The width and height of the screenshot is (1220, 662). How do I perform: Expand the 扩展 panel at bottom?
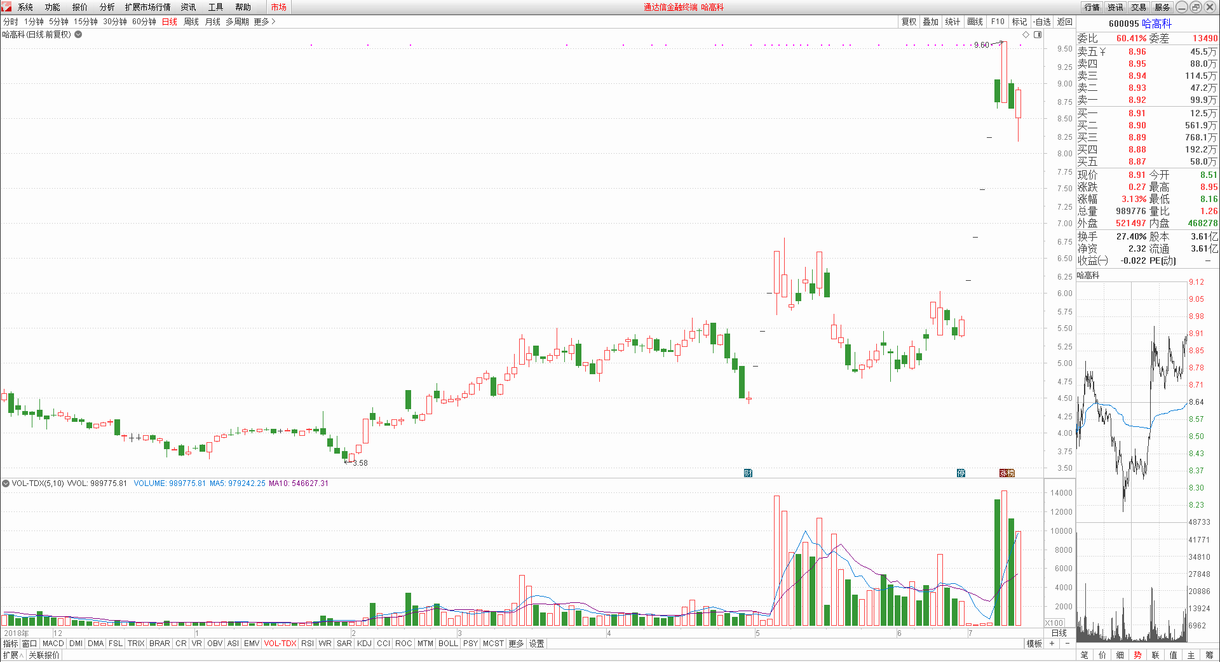click(x=13, y=655)
